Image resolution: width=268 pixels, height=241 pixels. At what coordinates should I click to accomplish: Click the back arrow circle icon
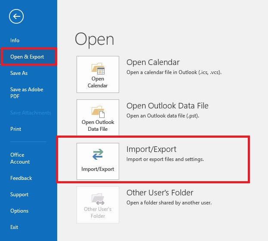coord(16,16)
